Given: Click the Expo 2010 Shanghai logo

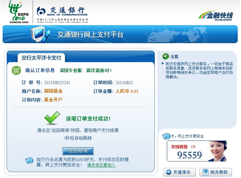Looking at the screenshot, I should [x=19, y=12].
